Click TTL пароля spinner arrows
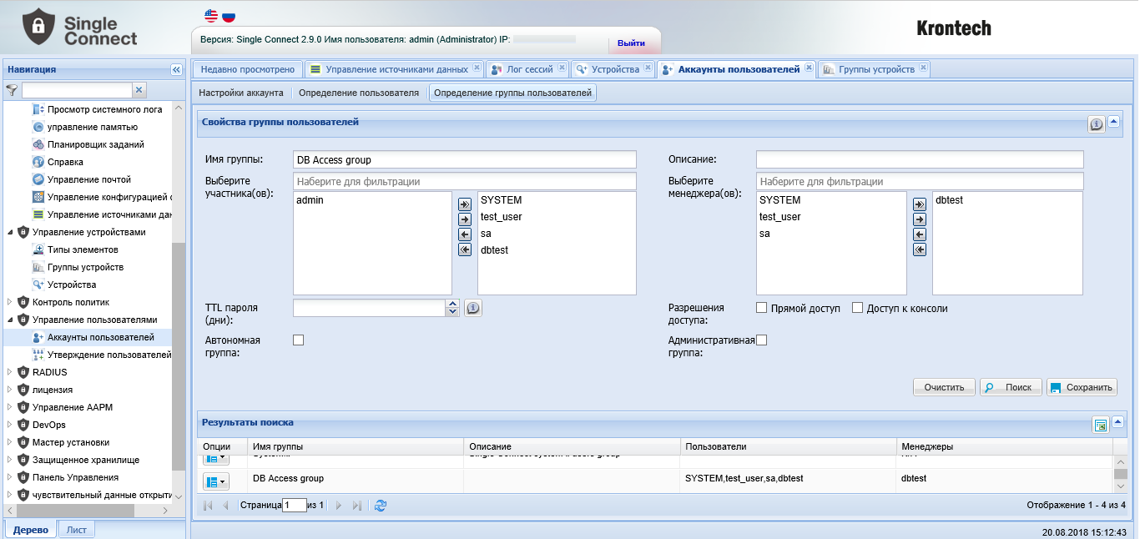1140x539 pixels. [x=453, y=308]
